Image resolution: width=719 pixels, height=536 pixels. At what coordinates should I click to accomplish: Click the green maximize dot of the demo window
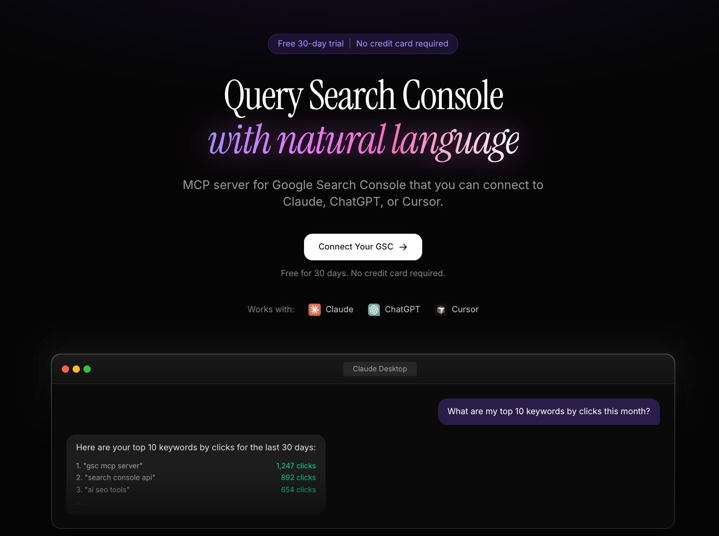pyautogui.click(x=87, y=369)
